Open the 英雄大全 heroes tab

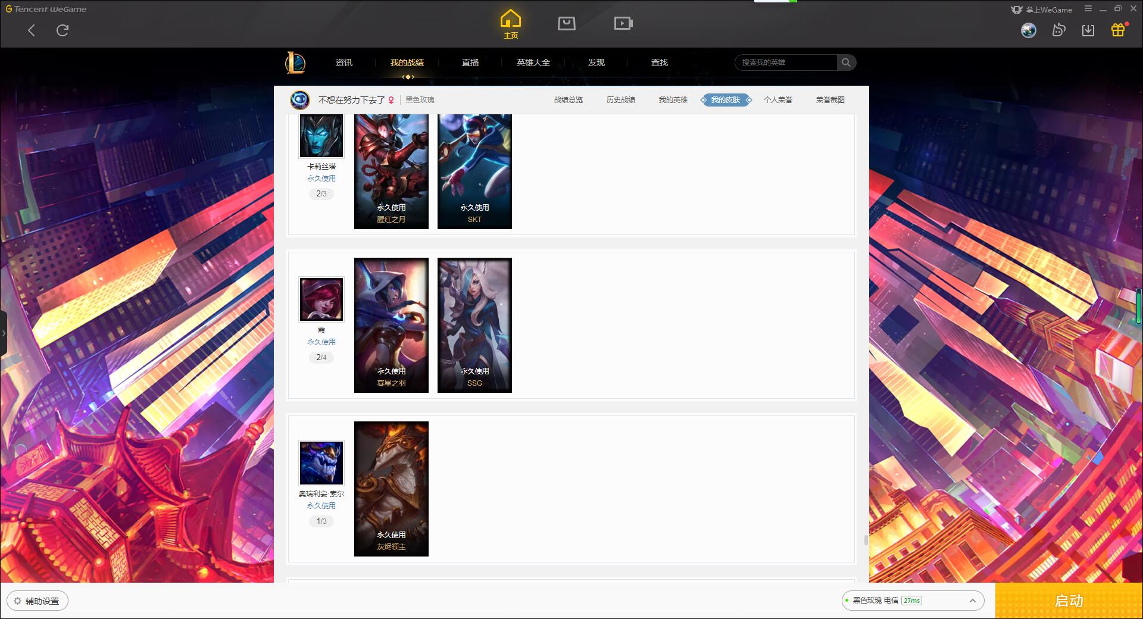pos(533,62)
